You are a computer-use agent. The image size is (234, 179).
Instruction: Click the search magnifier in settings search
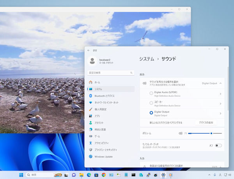click(131, 73)
